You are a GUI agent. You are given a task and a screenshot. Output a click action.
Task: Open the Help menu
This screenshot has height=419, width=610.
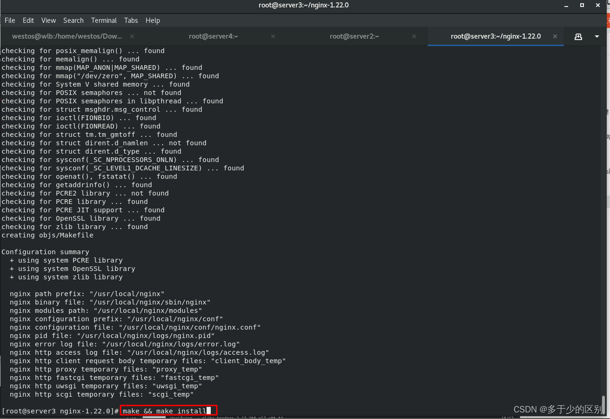pyautogui.click(x=153, y=20)
